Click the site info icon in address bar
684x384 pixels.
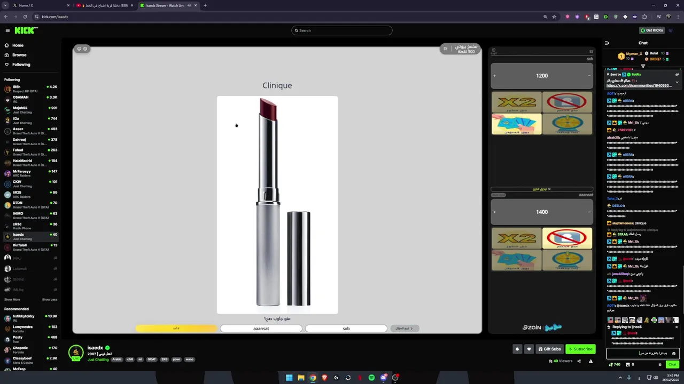[x=36, y=17]
